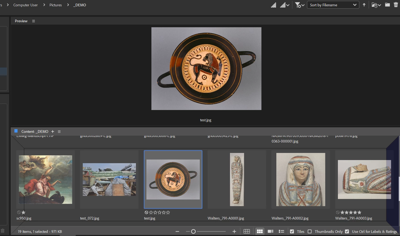The image size is (400, 236).
Task: Click the sc950.jpg filename label
Action: (x=24, y=218)
